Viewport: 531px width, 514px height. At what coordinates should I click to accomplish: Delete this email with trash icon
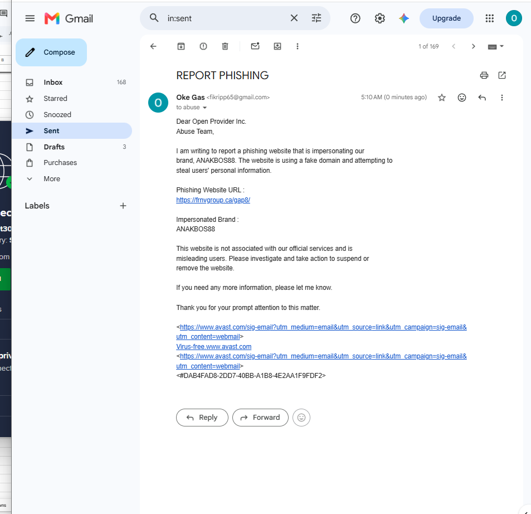225,46
